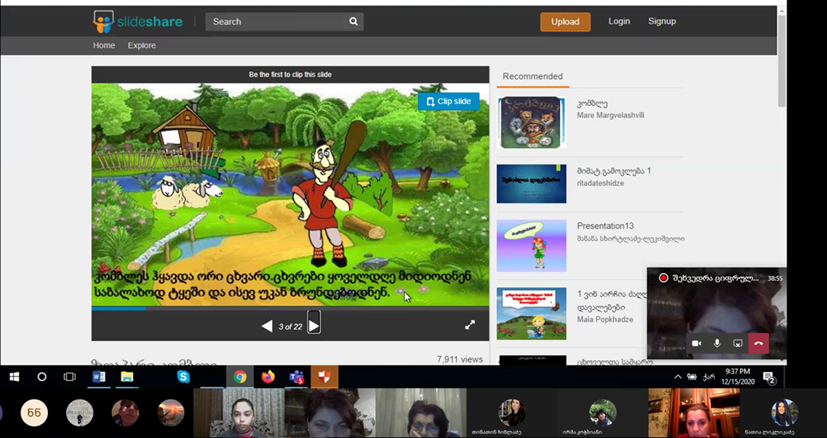Viewport: 827px width, 438px height.
Task: Click the Presentation13 title link
Action: [605, 226]
